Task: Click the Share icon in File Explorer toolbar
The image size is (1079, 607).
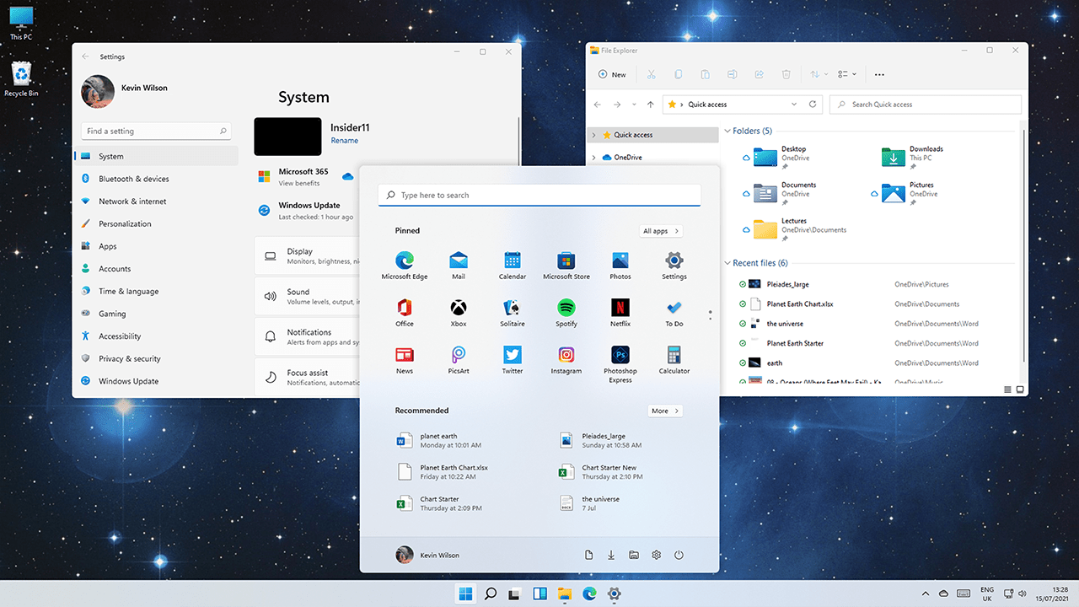Action: click(759, 74)
